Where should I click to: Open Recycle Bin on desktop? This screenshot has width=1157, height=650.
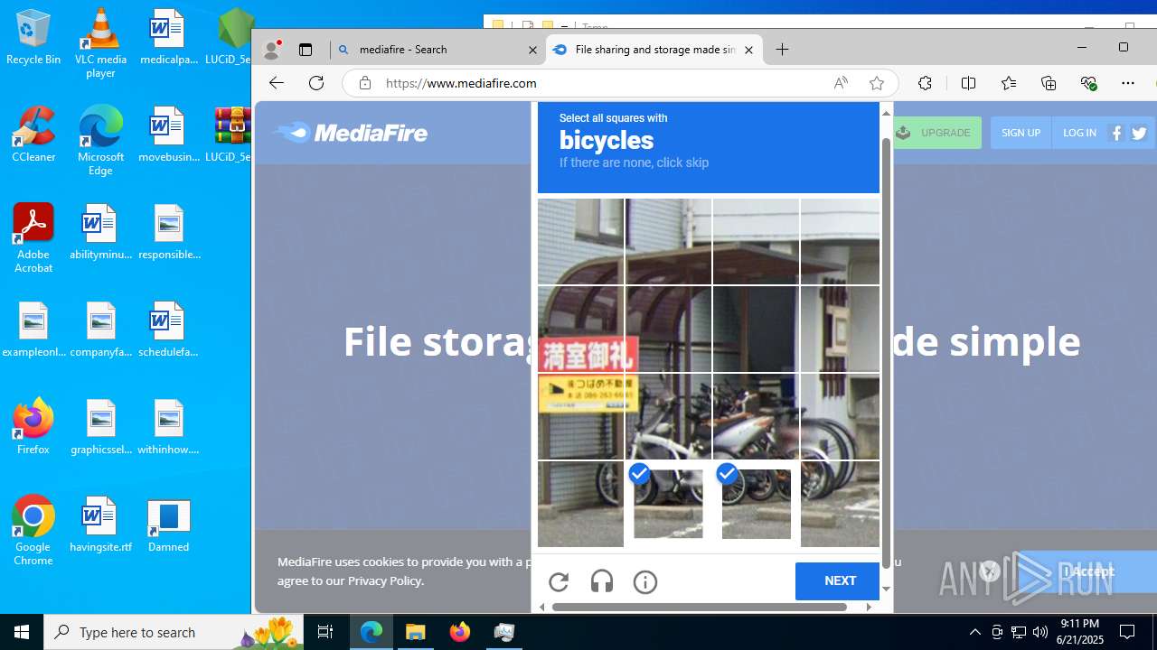coord(33,38)
